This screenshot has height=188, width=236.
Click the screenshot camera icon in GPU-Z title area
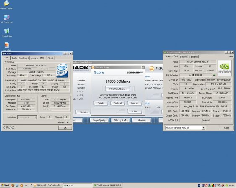pos(231,56)
